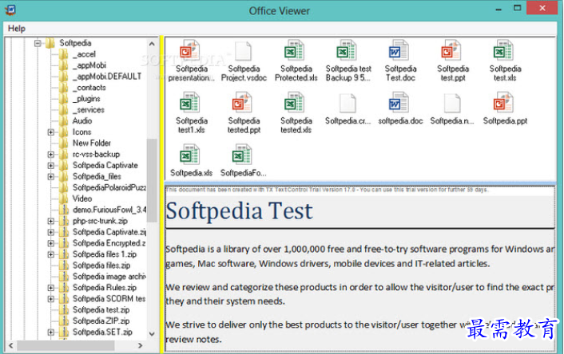Image resolution: width=564 pixels, height=354 pixels.
Task: Open Softpedia Protected.xls file icon
Action: pyautogui.click(x=296, y=51)
